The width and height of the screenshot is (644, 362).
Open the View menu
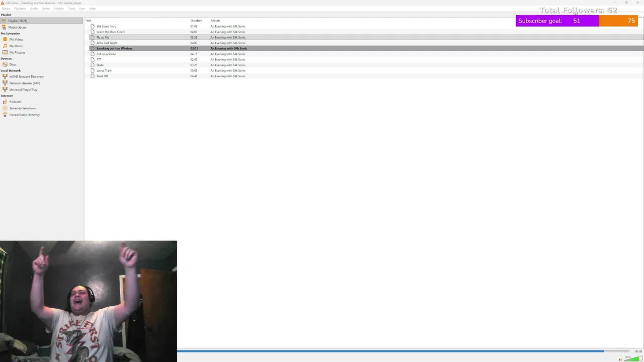point(82,9)
